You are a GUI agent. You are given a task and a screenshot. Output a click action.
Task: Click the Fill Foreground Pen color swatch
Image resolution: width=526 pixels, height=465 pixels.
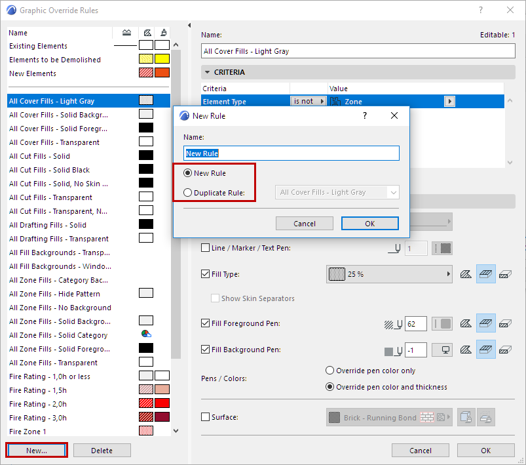pyautogui.click(x=441, y=324)
